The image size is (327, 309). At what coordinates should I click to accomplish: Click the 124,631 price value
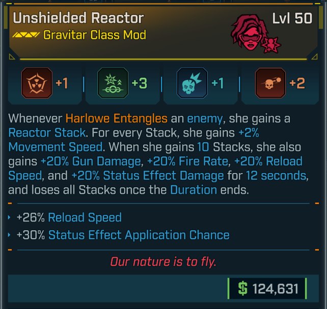275,289
